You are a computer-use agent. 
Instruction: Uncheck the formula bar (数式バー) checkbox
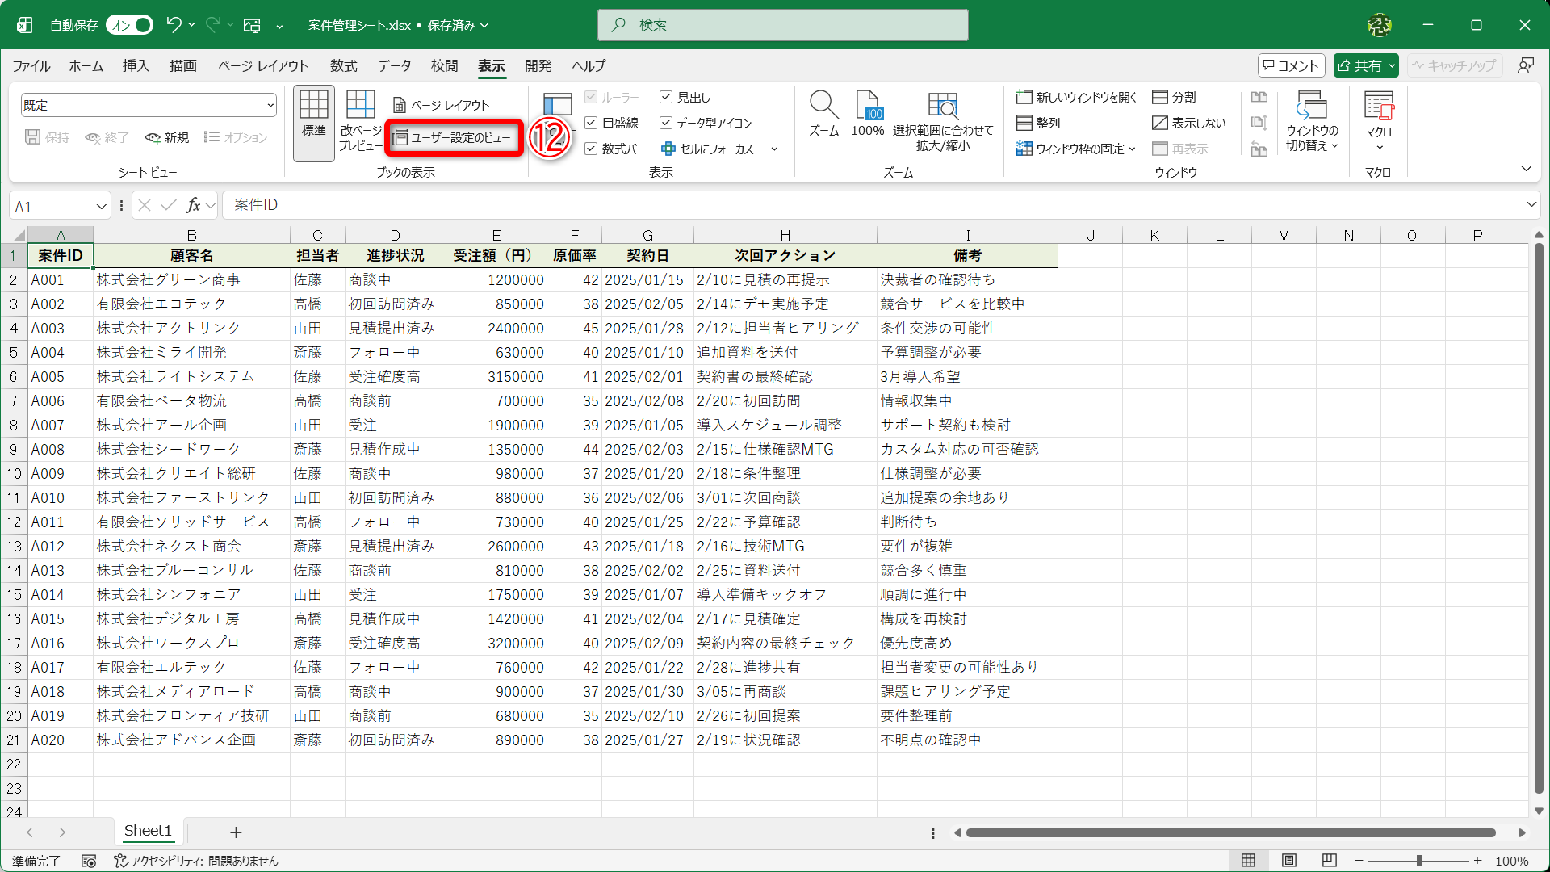(x=591, y=149)
